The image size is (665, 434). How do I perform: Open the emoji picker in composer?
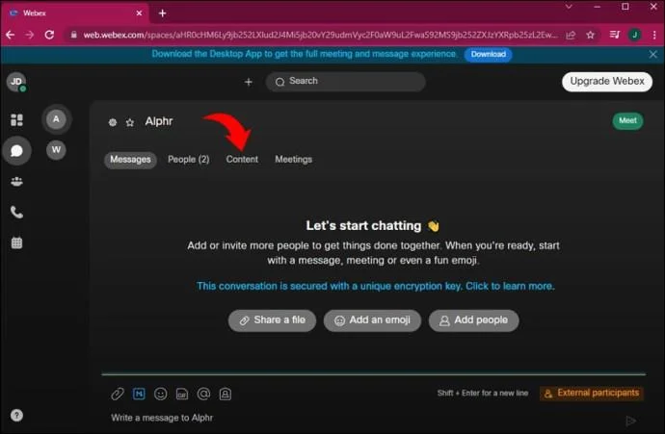(160, 394)
